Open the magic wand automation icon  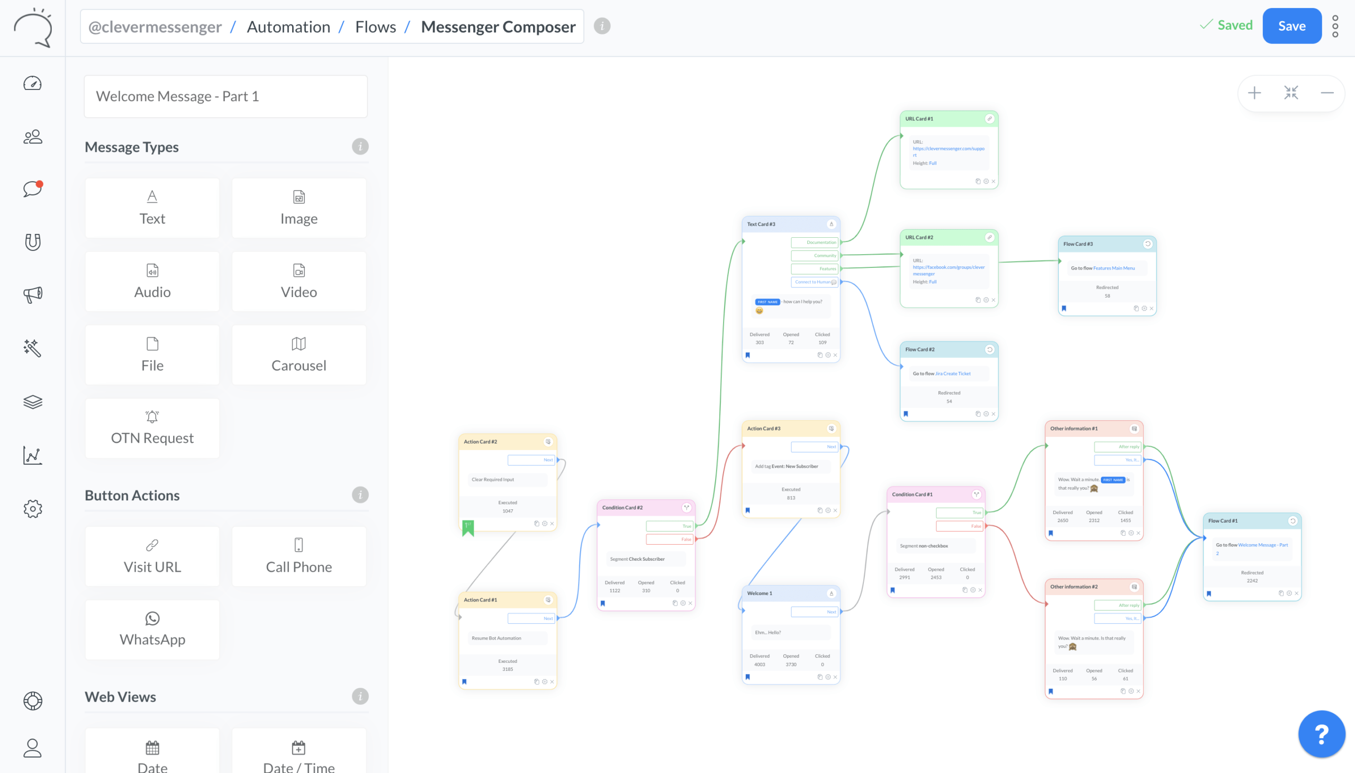click(32, 348)
